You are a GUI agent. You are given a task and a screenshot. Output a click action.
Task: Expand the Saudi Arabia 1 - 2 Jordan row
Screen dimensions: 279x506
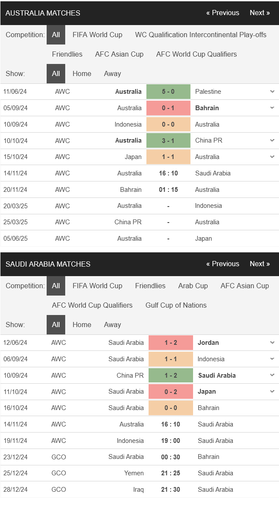(272, 343)
